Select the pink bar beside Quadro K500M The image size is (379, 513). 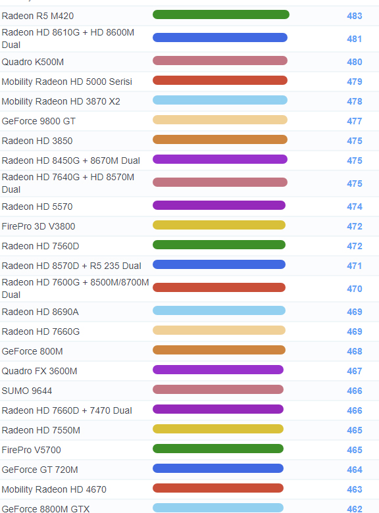click(220, 61)
